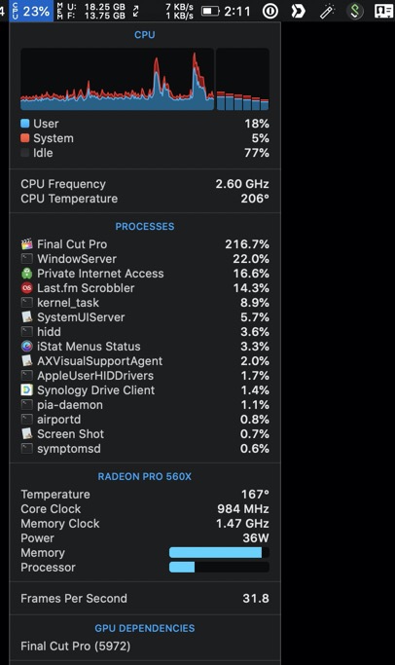The image size is (395, 665).
Task: Click the magic wand menu bar icon
Action: pyautogui.click(x=327, y=11)
